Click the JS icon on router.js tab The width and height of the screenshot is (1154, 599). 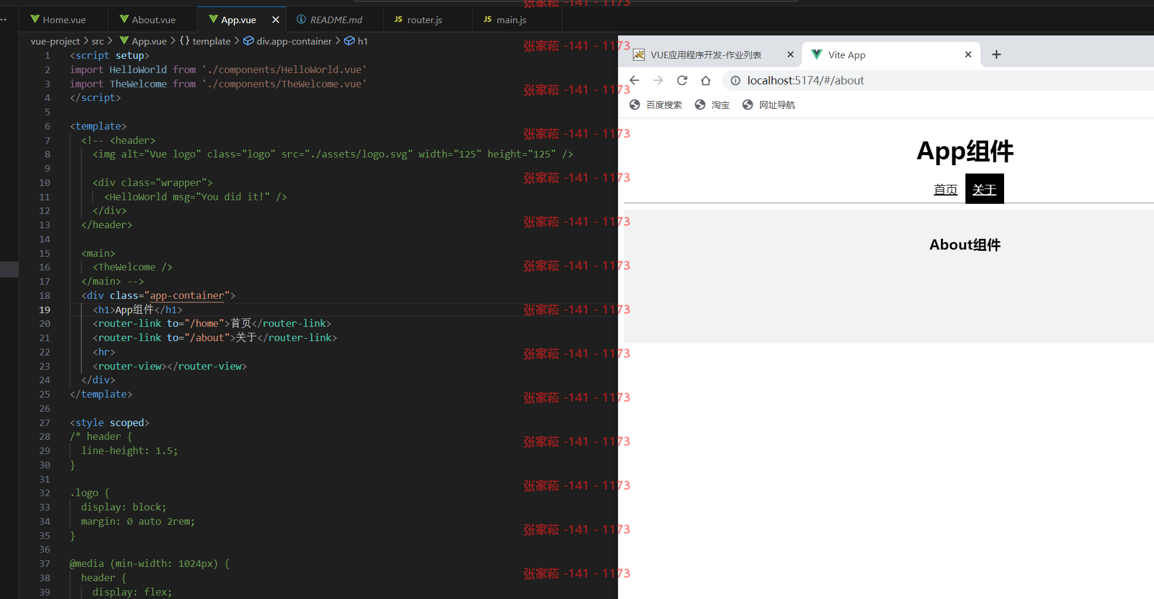398,20
